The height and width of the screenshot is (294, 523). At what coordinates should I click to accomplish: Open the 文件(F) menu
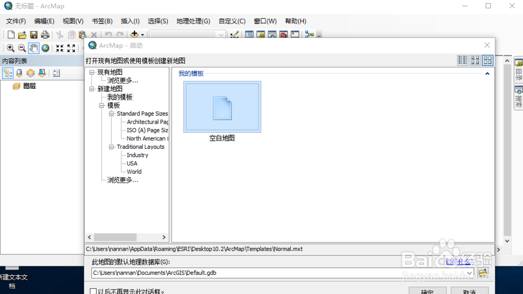point(16,21)
